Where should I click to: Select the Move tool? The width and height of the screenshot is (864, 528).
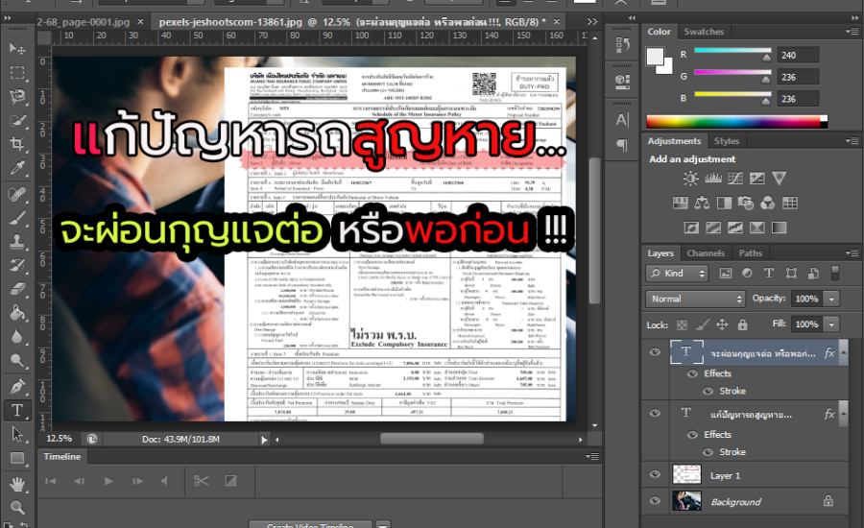pyautogui.click(x=17, y=48)
